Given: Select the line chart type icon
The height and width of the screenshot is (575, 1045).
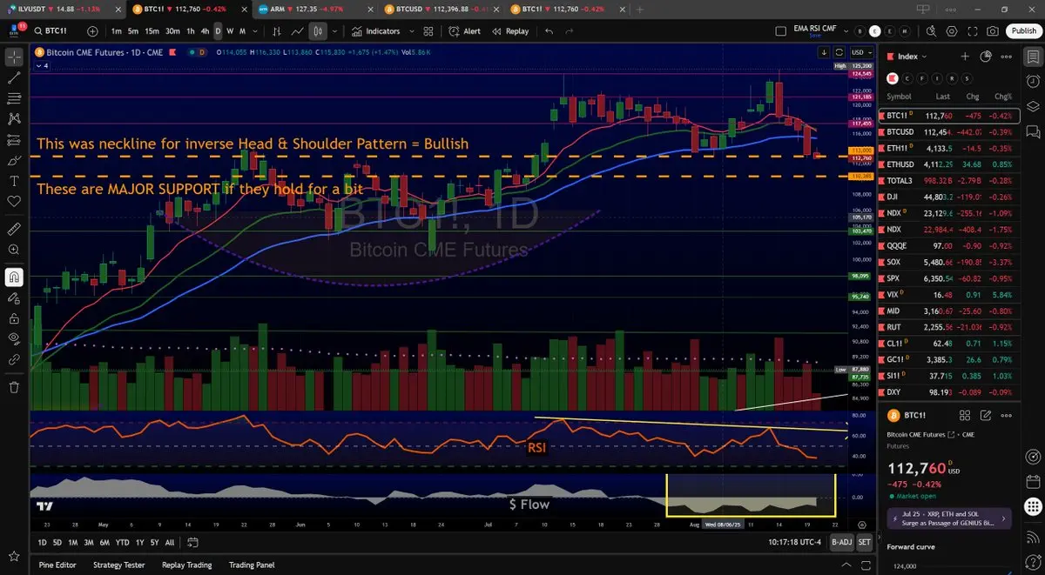Looking at the screenshot, I should click(x=298, y=31).
